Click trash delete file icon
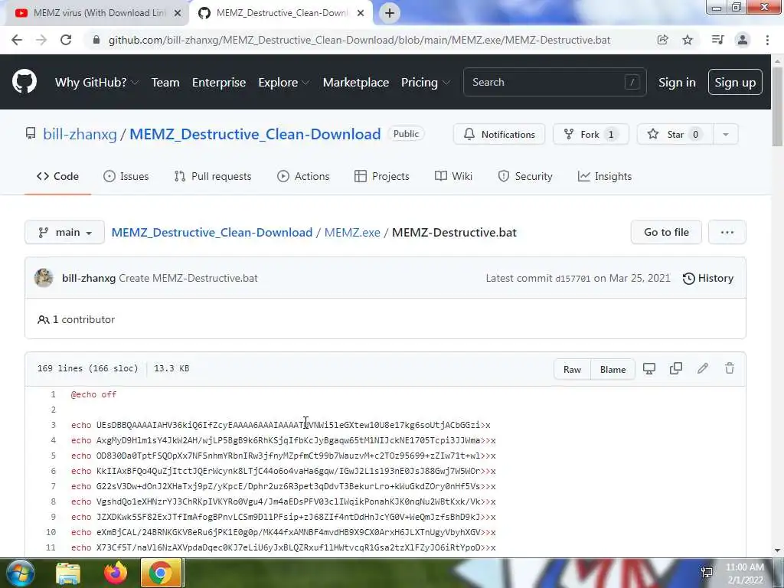Image resolution: width=784 pixels, height=588 pixels. tap(730, 368)
